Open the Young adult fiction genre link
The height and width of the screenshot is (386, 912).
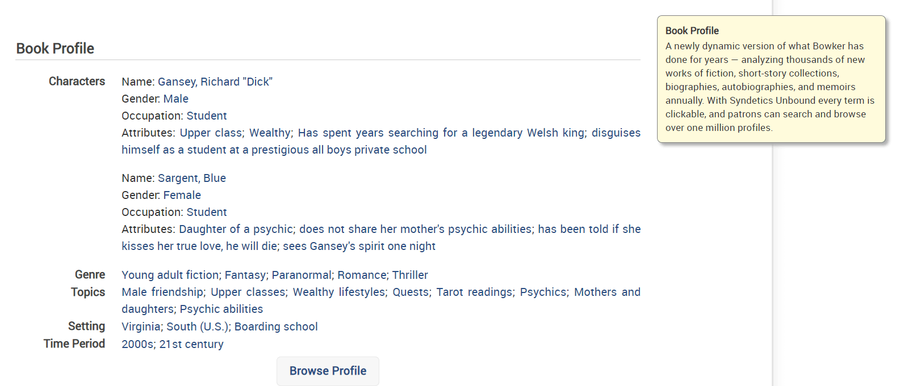(x=170, y=275)
